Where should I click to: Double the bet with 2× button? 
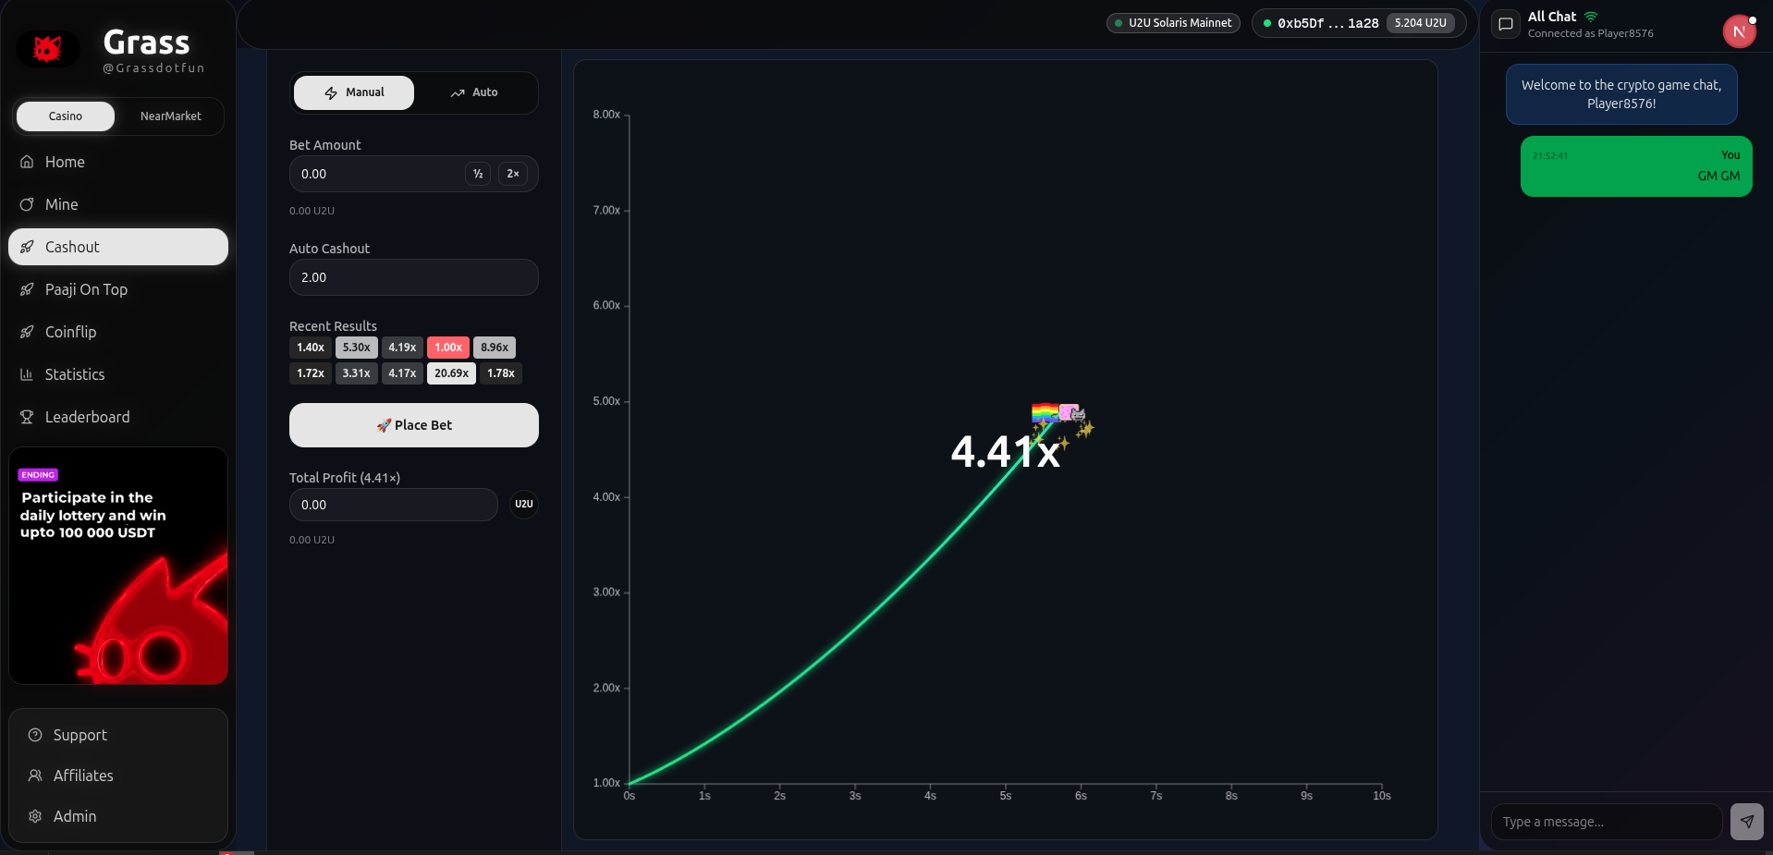513,174
